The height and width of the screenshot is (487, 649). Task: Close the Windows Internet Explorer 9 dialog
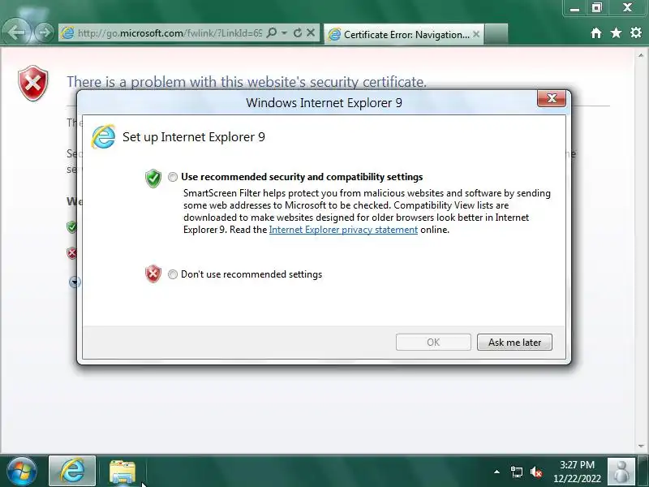tap(552, 98)
